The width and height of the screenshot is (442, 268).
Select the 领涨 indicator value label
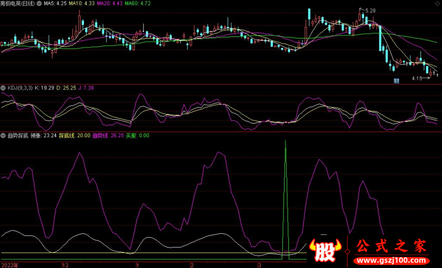pyautogui.click(x=44, y=135)
